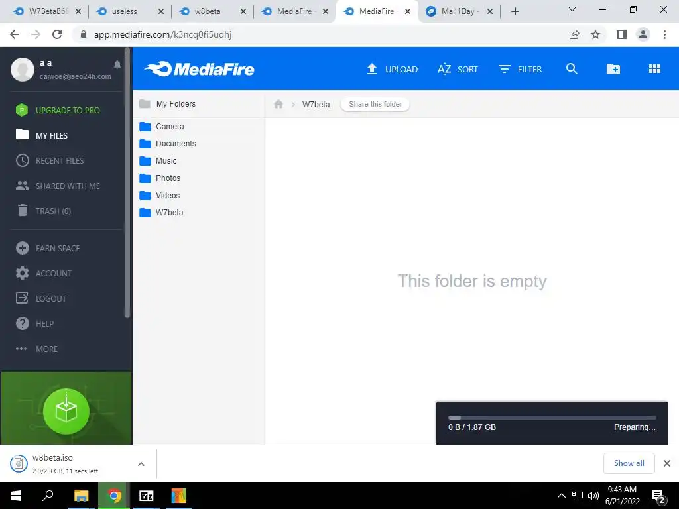Screen dimensions: 679x509
Task: Open Recent Files
Action: pyautogui.click(x=50, y=160)
